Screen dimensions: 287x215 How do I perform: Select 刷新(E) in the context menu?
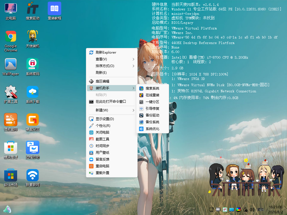click(x=112, y=73)
